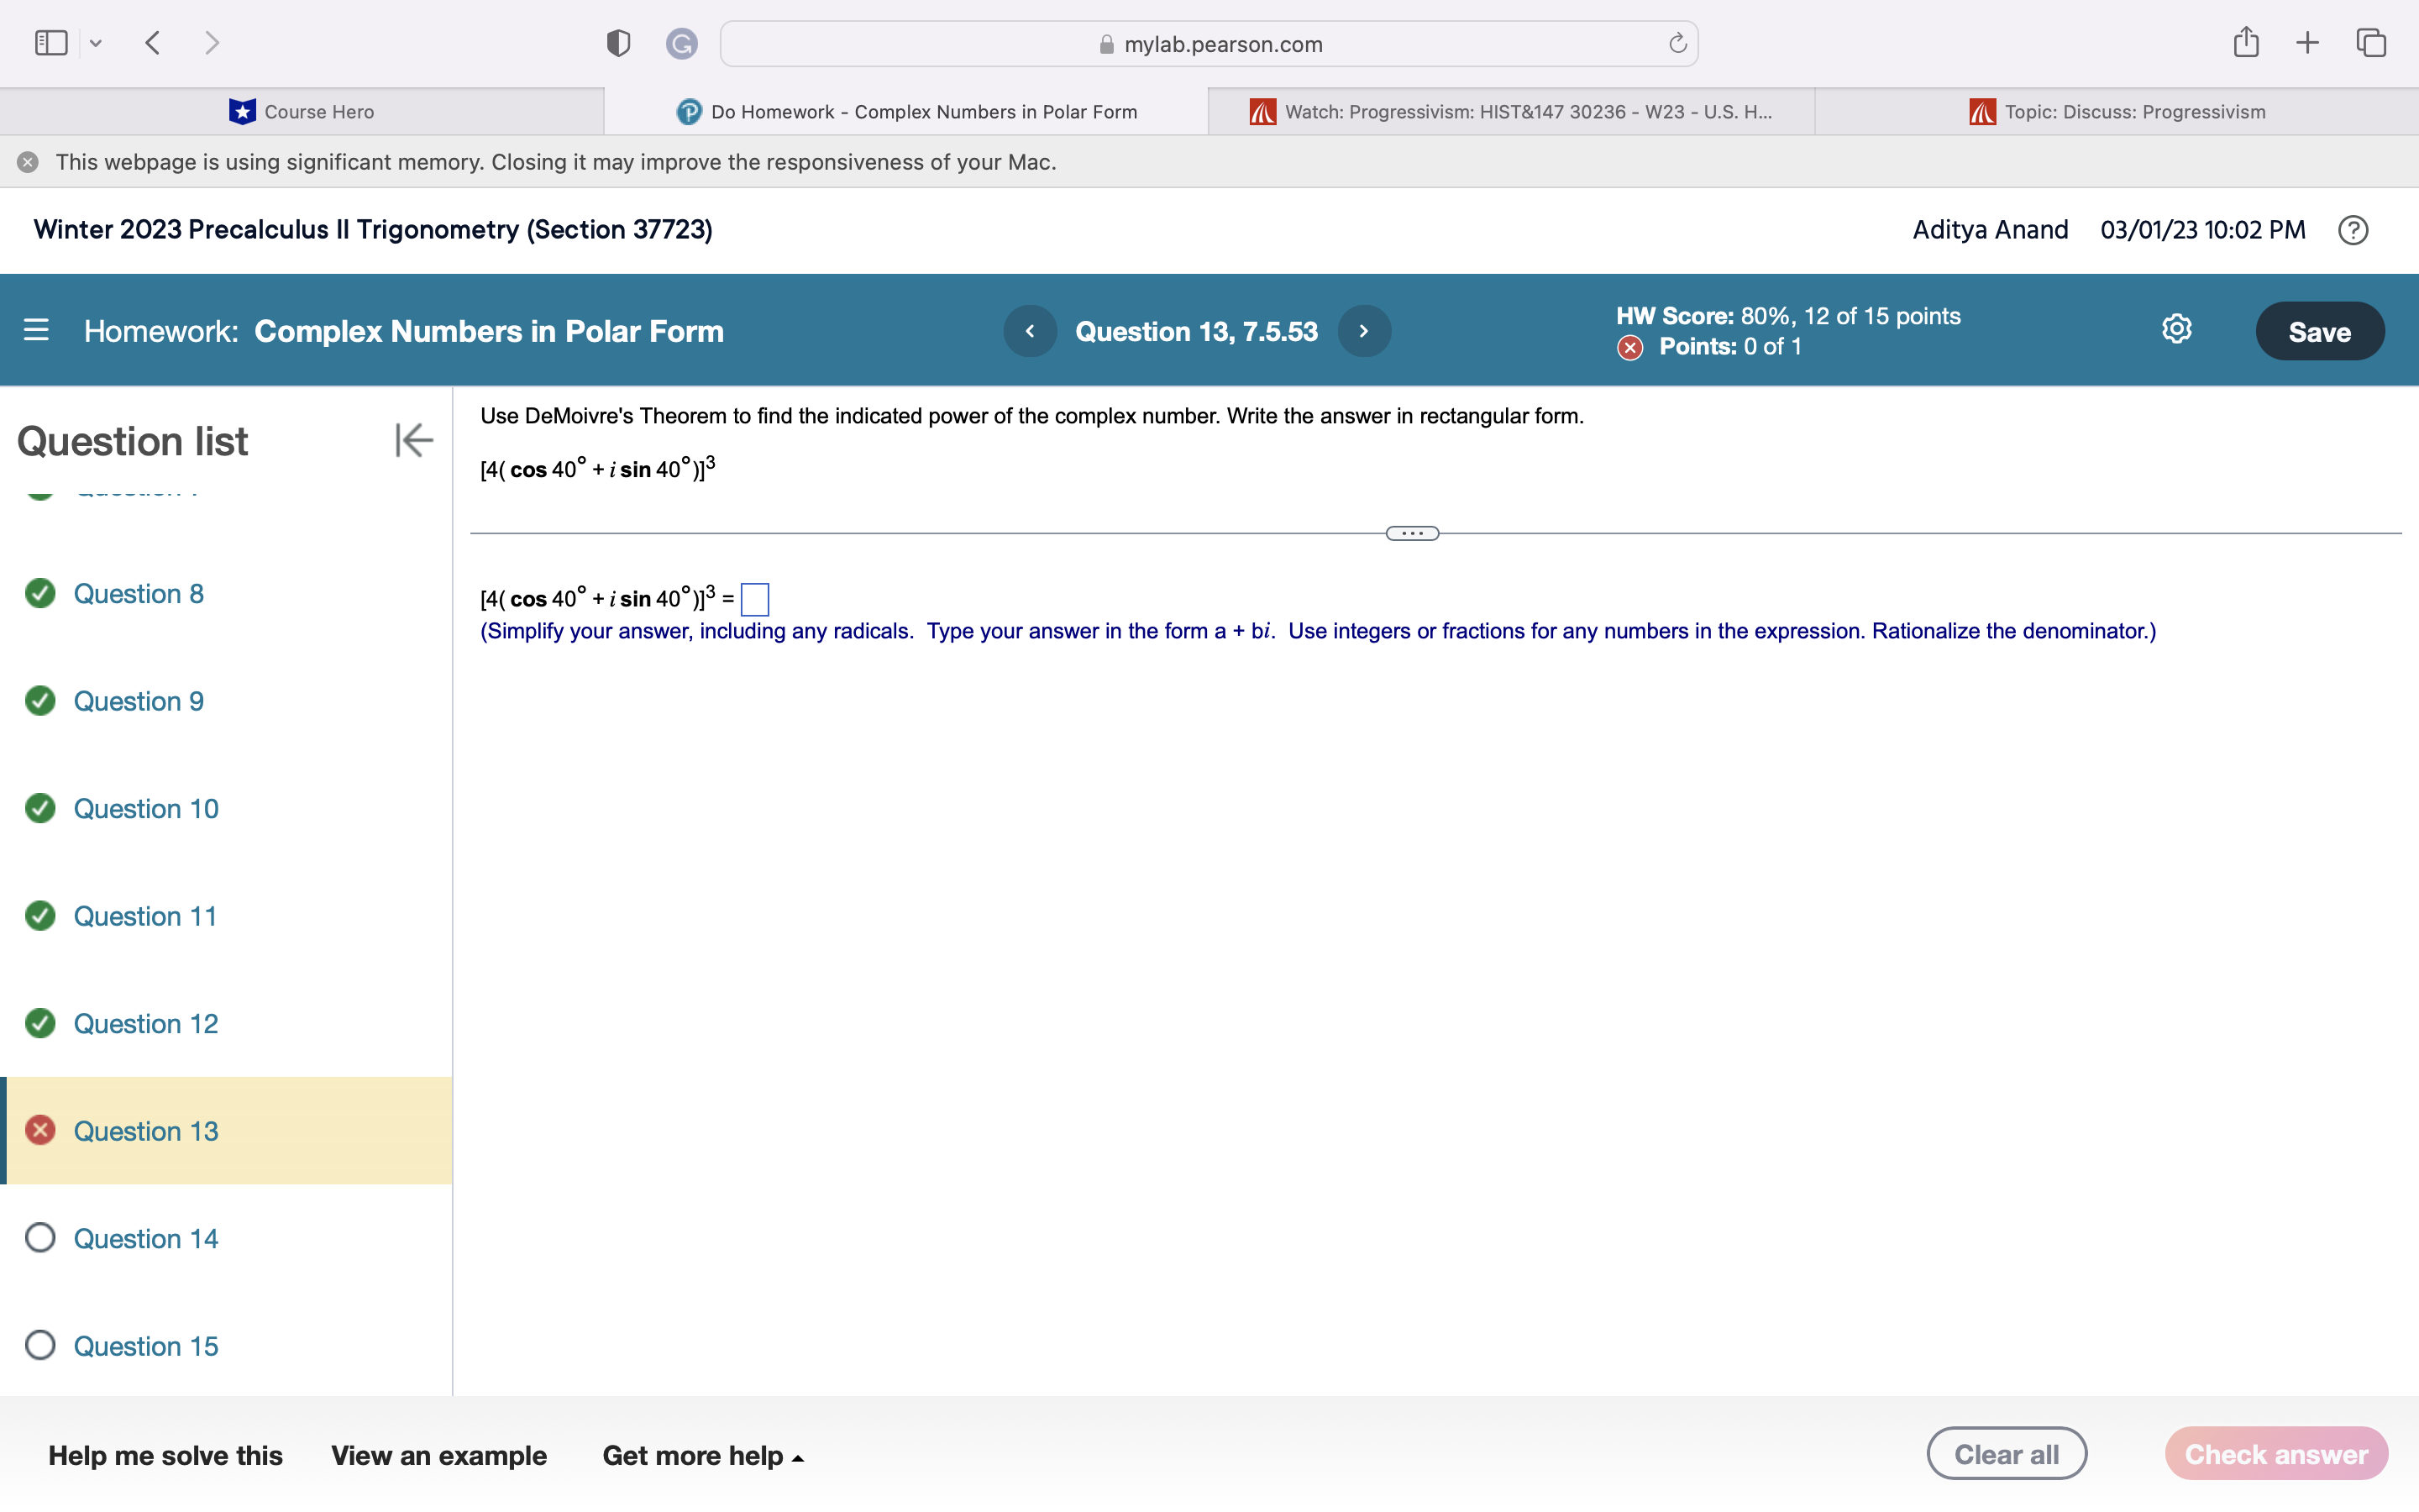
Task: Click the help question mark icon
Action: coord(2352,230)
